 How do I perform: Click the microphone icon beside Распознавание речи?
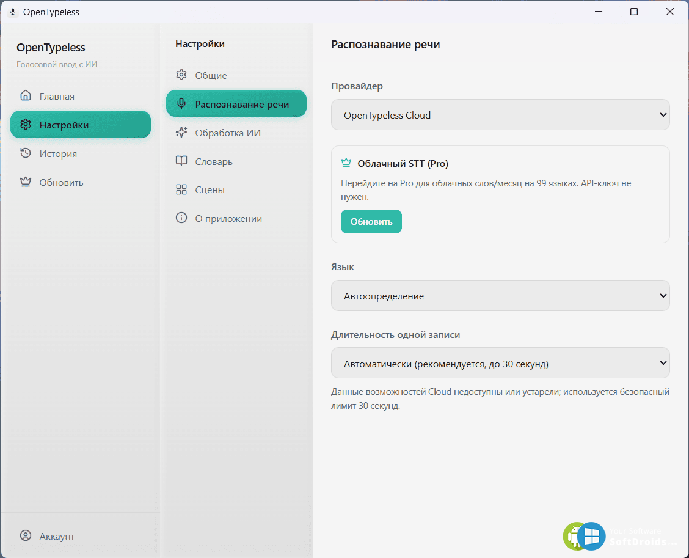tap(181, 104)
